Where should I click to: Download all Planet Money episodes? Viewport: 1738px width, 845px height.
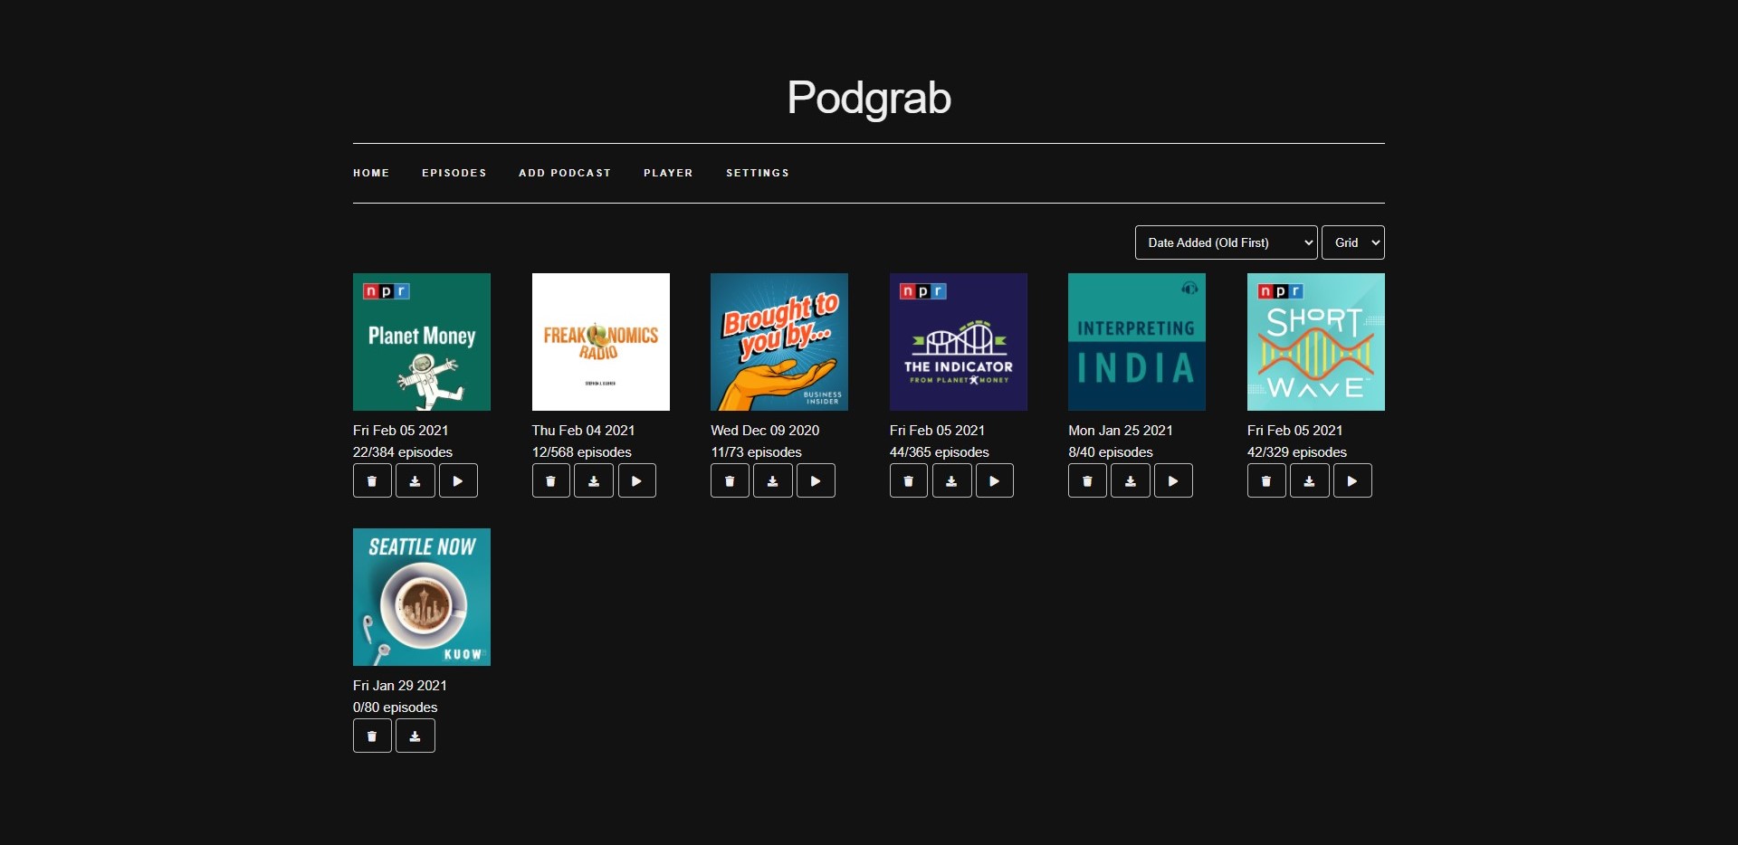[x=415, y=480]
